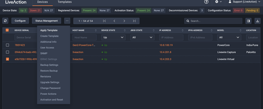The width and height of the screenshot is (263, 109).
Task: Uncheck the e5b732b1 device row checkbox
Action: (7, 59)
